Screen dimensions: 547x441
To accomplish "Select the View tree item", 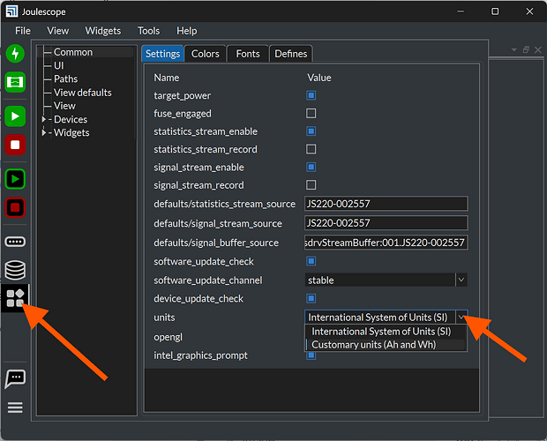I will pos(64,106).
